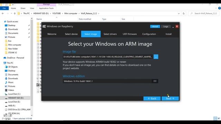
Task: Click the navigation pane scroll down arrow
Action: point(32,115)
